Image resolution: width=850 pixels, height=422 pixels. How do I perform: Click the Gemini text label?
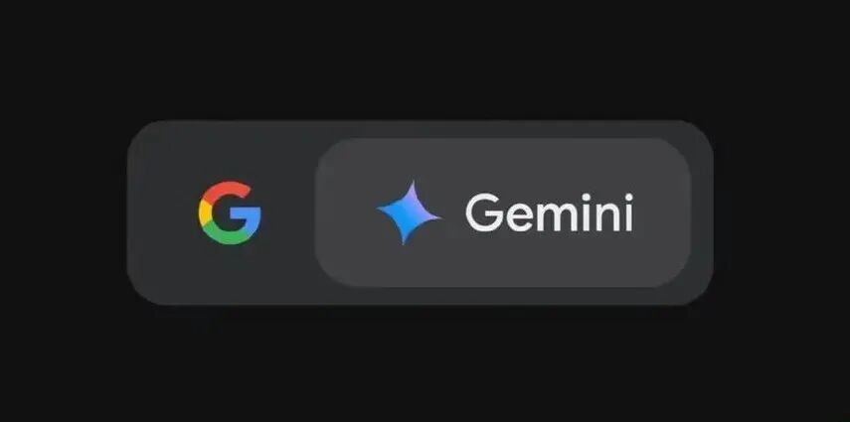click(x=549, y=212)
